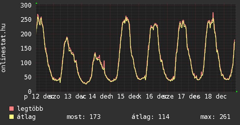Click the 'max: 261' statistic
This screenshot has width=240, height=125.
coord(215,117)
